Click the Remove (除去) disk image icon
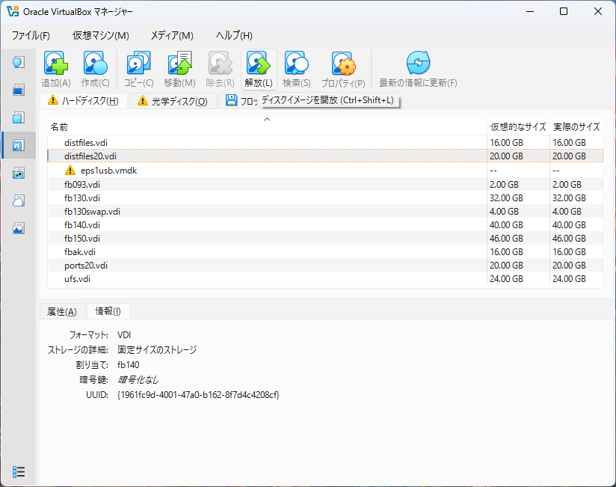Screen dimensions: 616x487 (220, 63)
